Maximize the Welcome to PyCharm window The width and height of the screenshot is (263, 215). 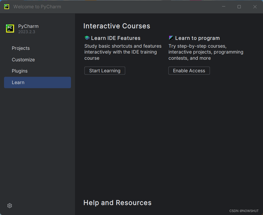pyautogui.click(x=239, y=7)
